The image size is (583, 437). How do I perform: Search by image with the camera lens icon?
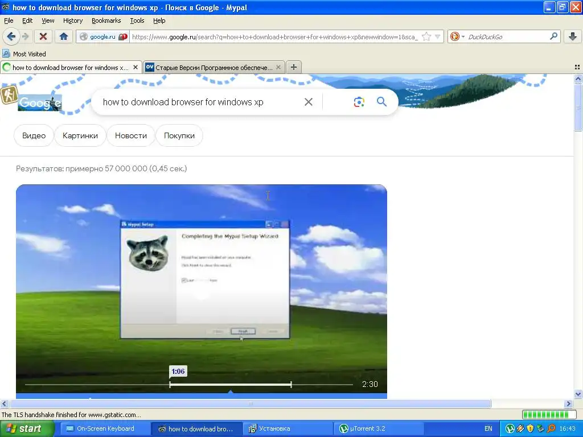[x=359, y=102]
